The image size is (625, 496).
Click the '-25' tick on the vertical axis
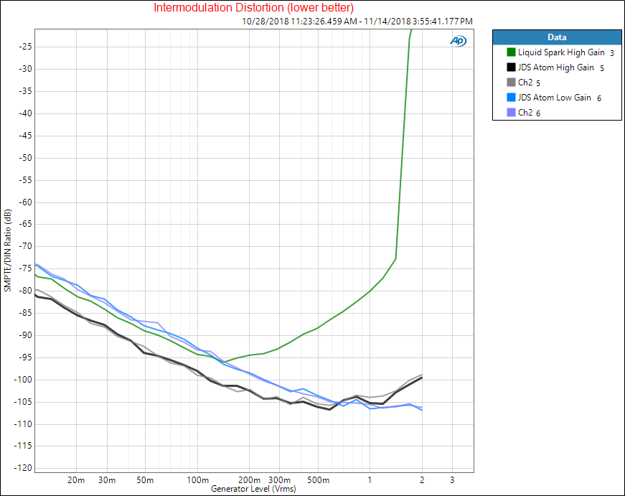coord(25,47)
